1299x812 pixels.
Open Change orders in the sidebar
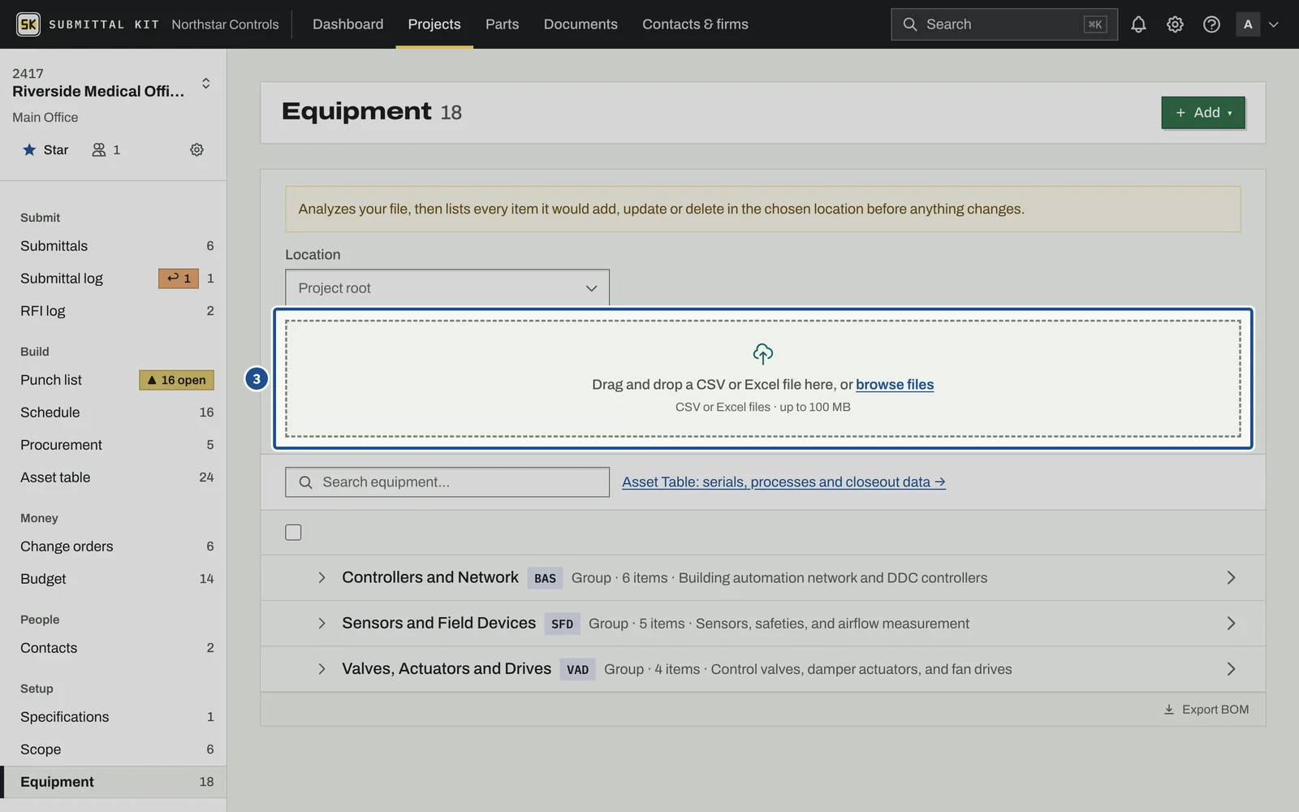click(114, 546)
